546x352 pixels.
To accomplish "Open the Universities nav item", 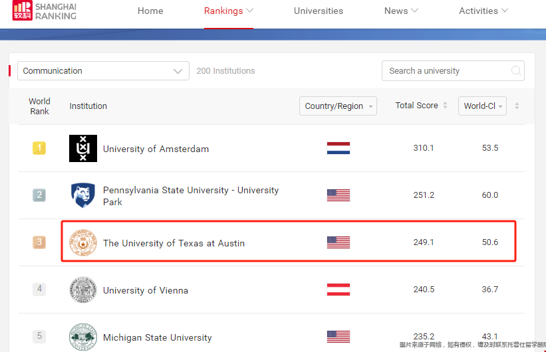I will tap(319, 11).
